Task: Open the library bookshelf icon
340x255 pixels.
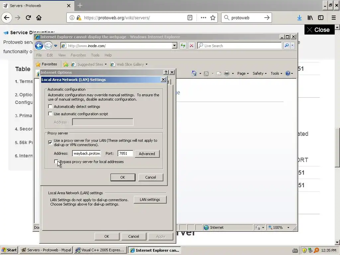Action: point(310,18)
